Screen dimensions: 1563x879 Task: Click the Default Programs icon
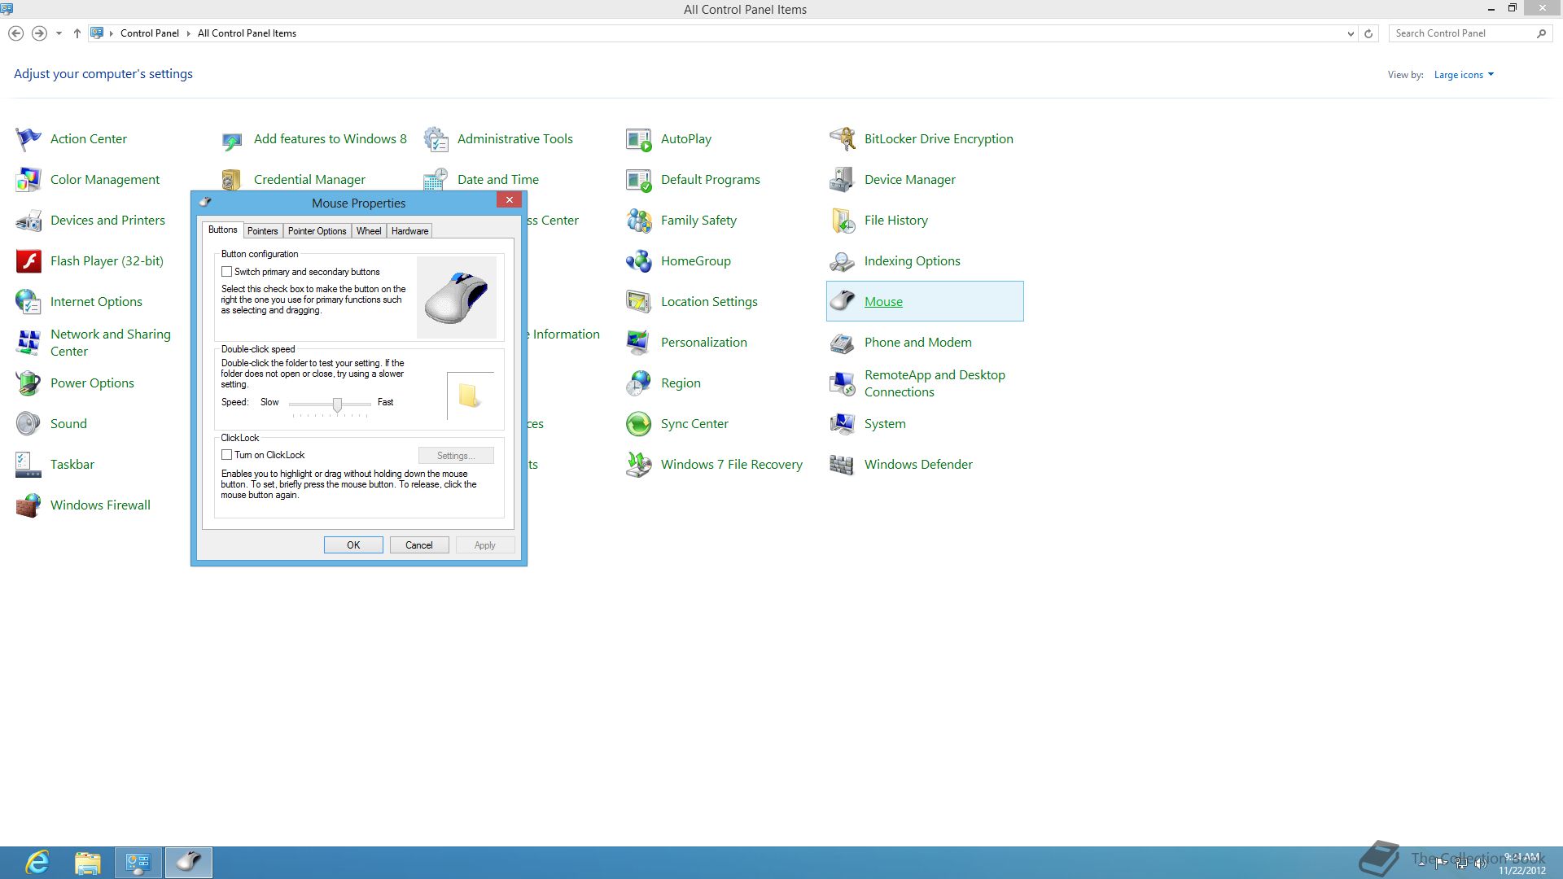tap(639, 180)
